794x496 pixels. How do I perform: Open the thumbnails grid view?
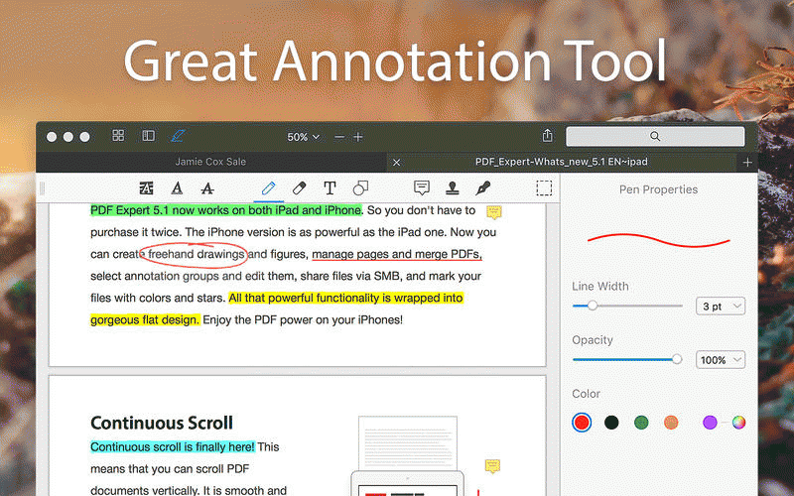[118, 135]
